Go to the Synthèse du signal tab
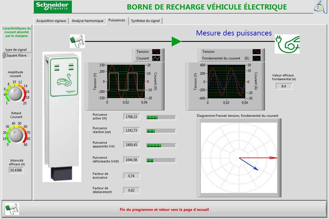 click(x=146, y=21)
